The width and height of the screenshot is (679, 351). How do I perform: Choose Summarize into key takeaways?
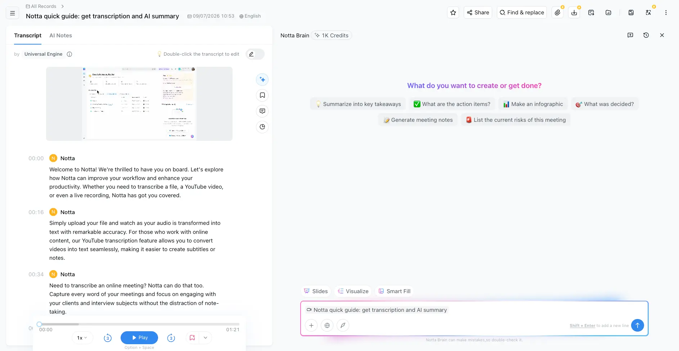[358, 104]
